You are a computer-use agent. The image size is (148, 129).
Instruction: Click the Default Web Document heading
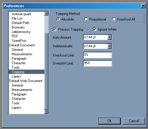27,81
